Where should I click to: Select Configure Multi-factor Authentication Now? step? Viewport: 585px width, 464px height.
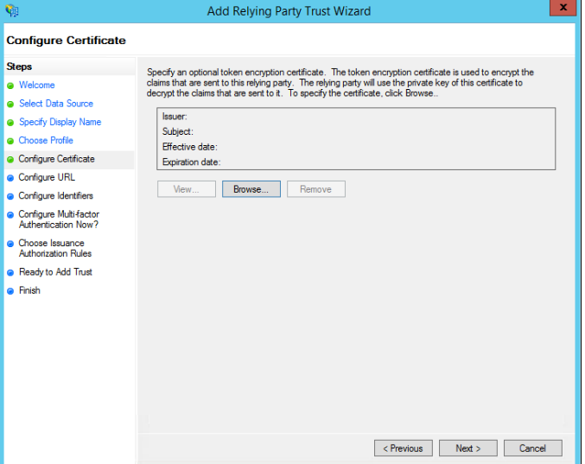(59, 219)
